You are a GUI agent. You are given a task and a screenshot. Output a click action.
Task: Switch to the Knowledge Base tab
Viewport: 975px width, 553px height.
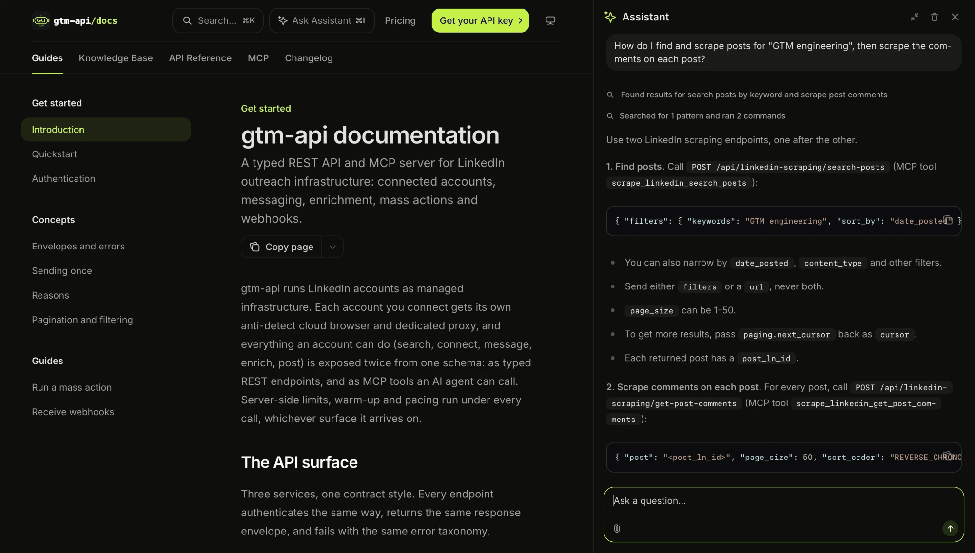click(x=116, y=58)
